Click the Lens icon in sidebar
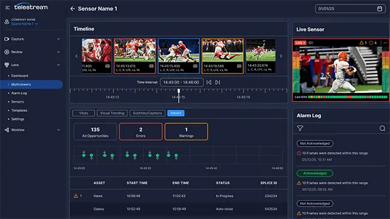Screen dimensions: 390x219 tap(7, 65)
